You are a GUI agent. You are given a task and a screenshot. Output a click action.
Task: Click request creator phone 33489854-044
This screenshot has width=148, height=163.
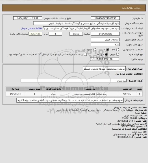tap(125, 137)
